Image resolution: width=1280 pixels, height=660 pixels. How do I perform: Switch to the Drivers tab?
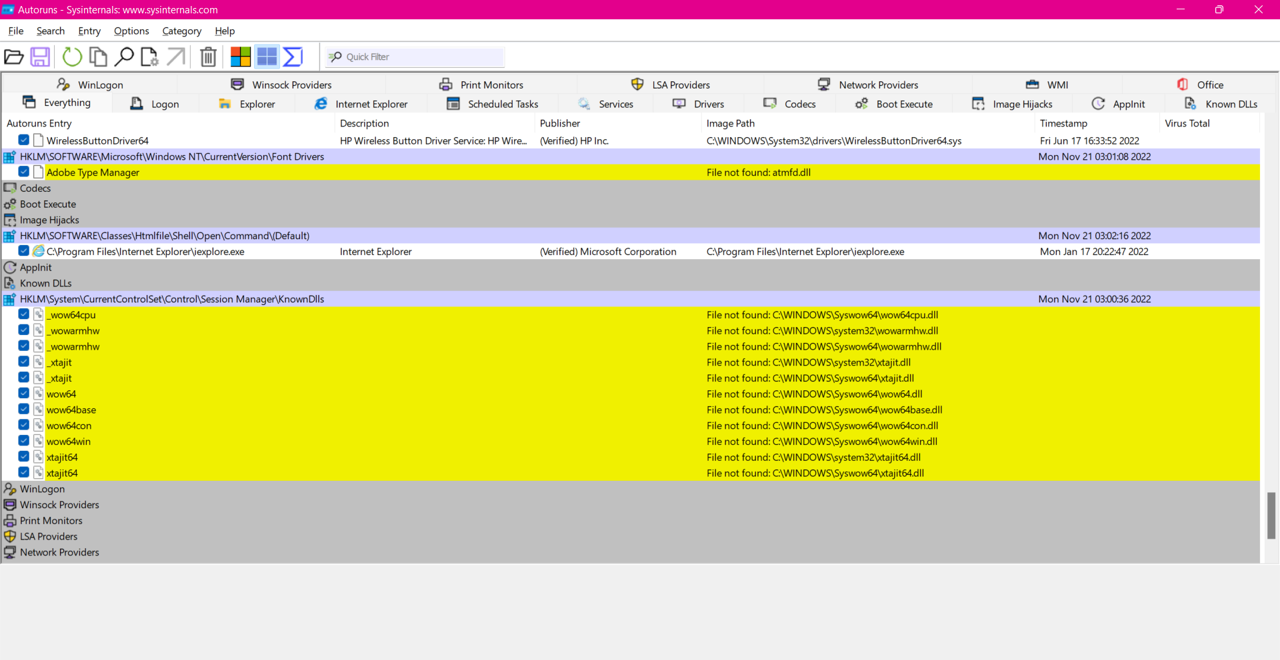coord(699,104)
